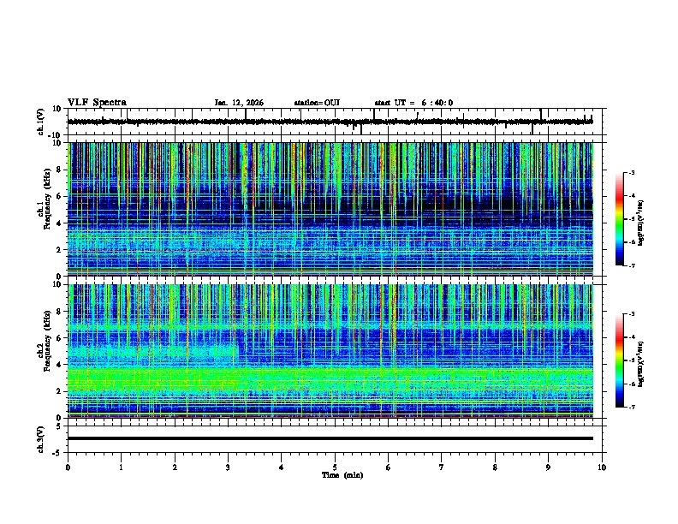Click the 'start UT = 6:40:0' label
Image resolution: width=678 pixels, height=524 pixels.
click(413, 103)
